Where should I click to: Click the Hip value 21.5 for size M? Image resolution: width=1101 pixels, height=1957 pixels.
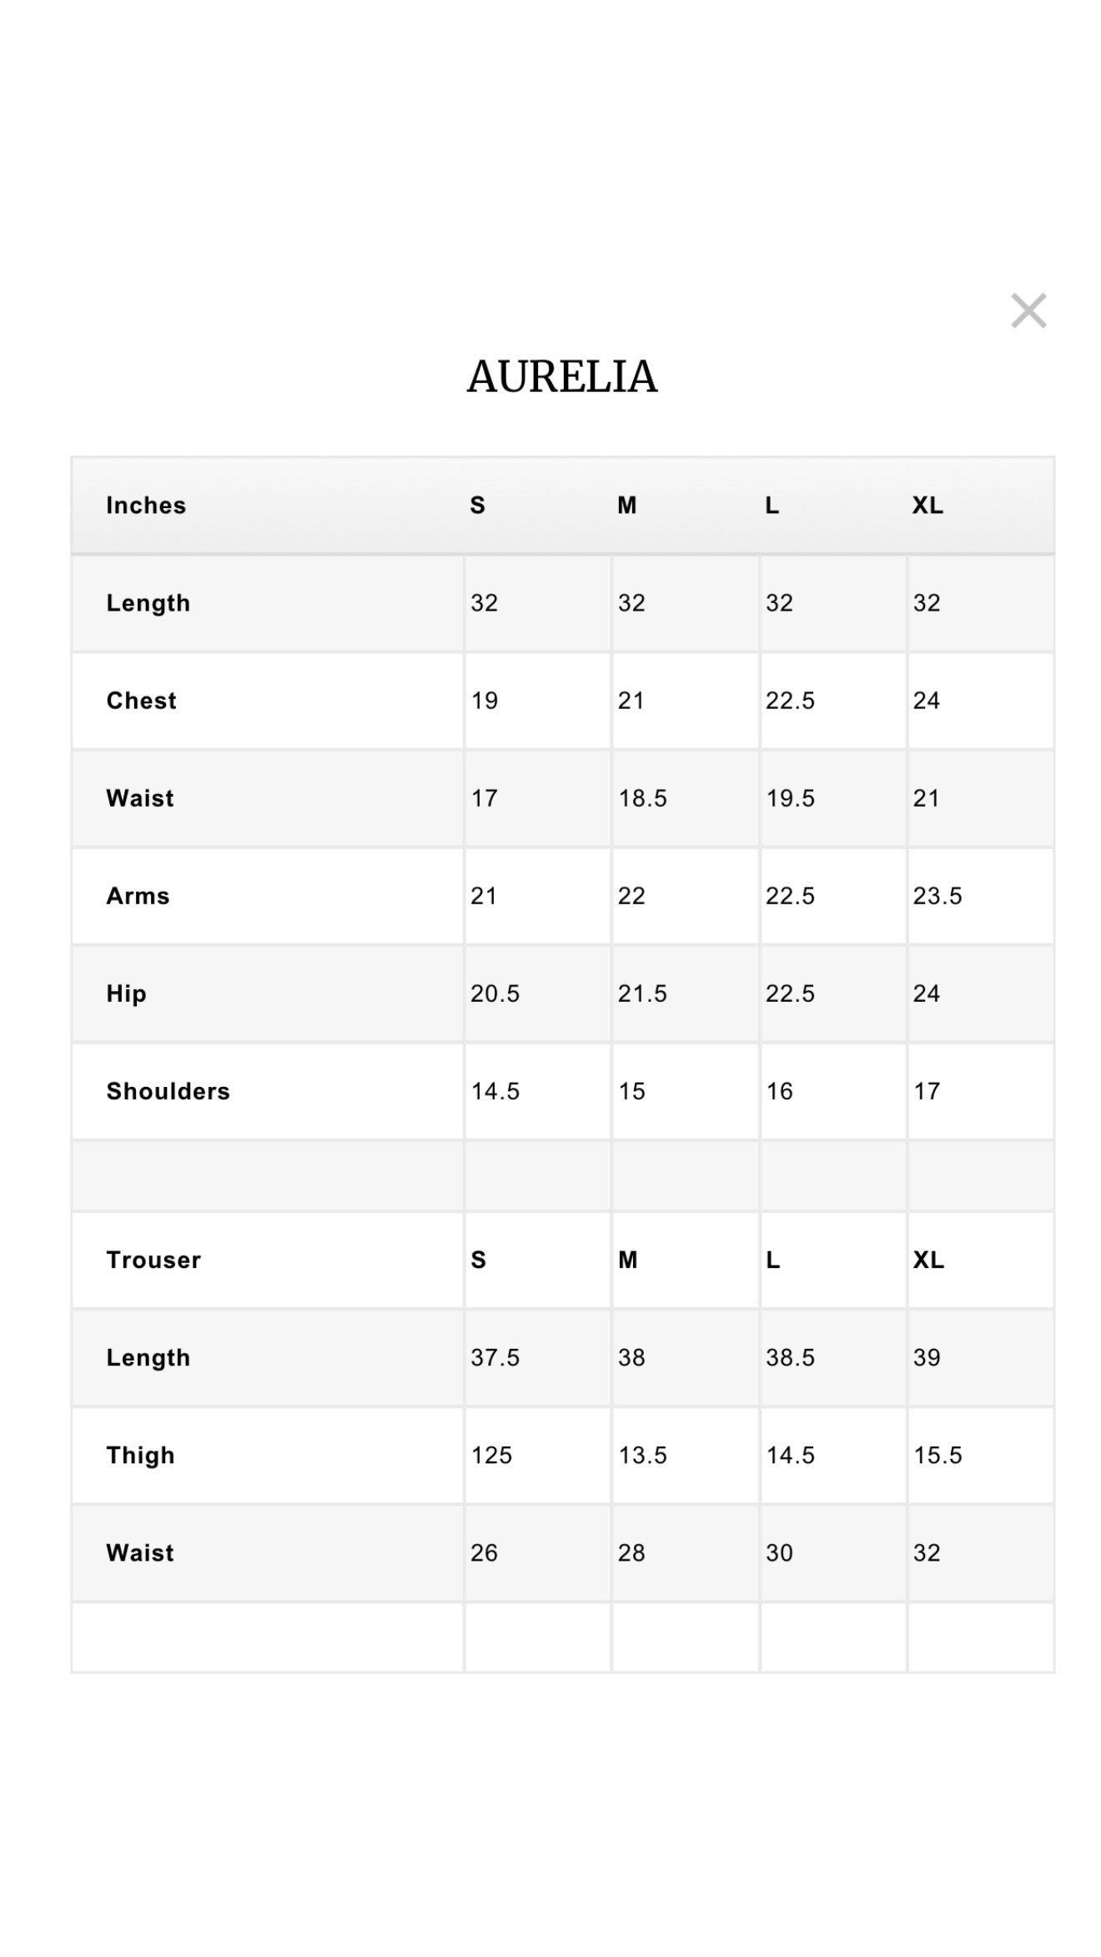click(x=642, y=994)
